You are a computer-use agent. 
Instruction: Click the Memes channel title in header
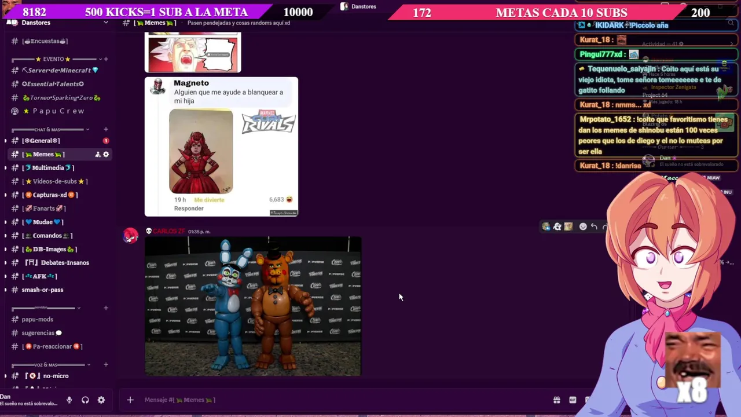[x=155, y=23]
